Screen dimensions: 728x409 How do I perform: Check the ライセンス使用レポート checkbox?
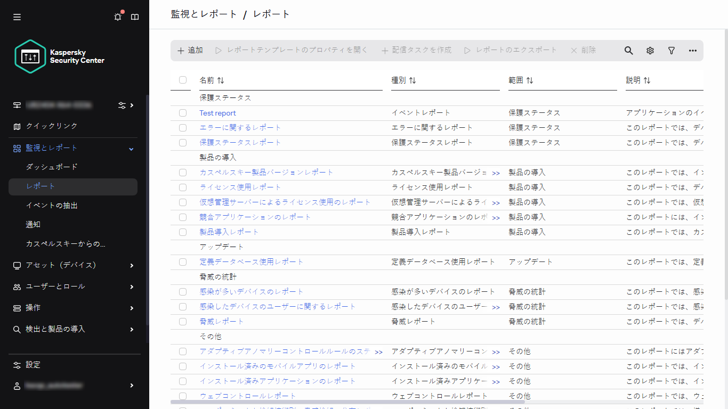click(183, 187)
